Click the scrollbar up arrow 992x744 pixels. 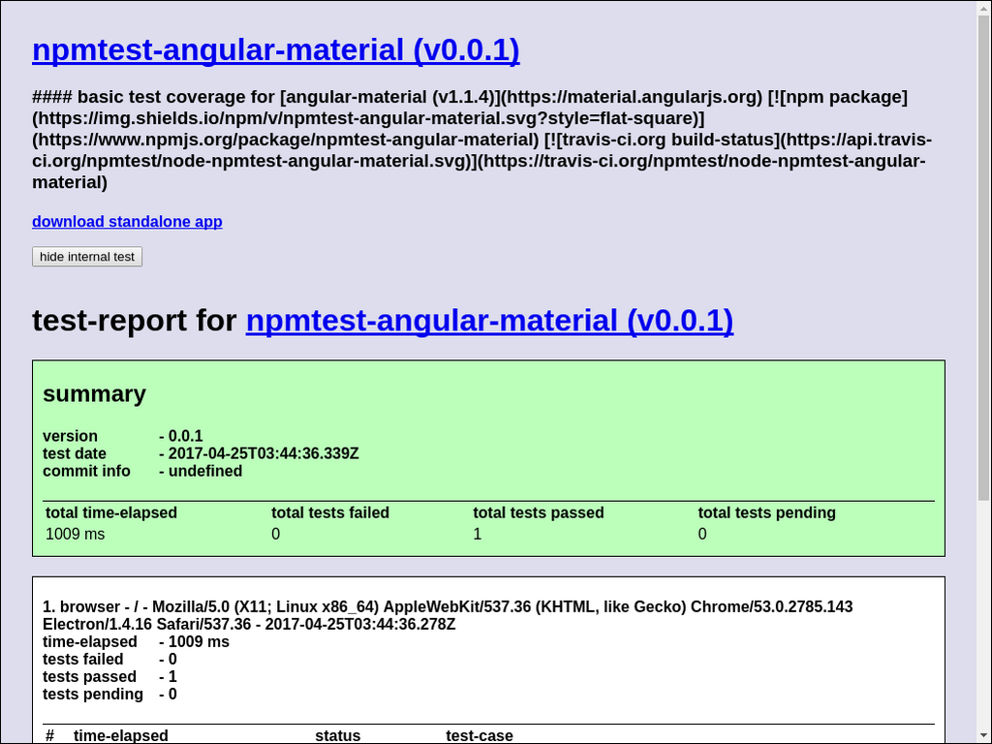click(983, 8)
